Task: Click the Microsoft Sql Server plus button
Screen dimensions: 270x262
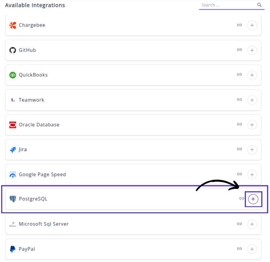Action: [x=252, y=224]
